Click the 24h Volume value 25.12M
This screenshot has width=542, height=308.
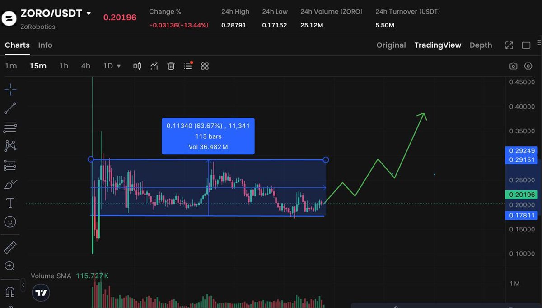pyautogui.click(x=312, y=25)
